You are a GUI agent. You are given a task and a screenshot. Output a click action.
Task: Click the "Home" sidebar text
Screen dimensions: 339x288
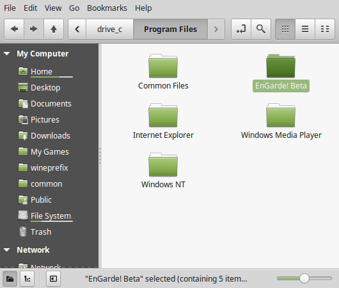point(42,72)
